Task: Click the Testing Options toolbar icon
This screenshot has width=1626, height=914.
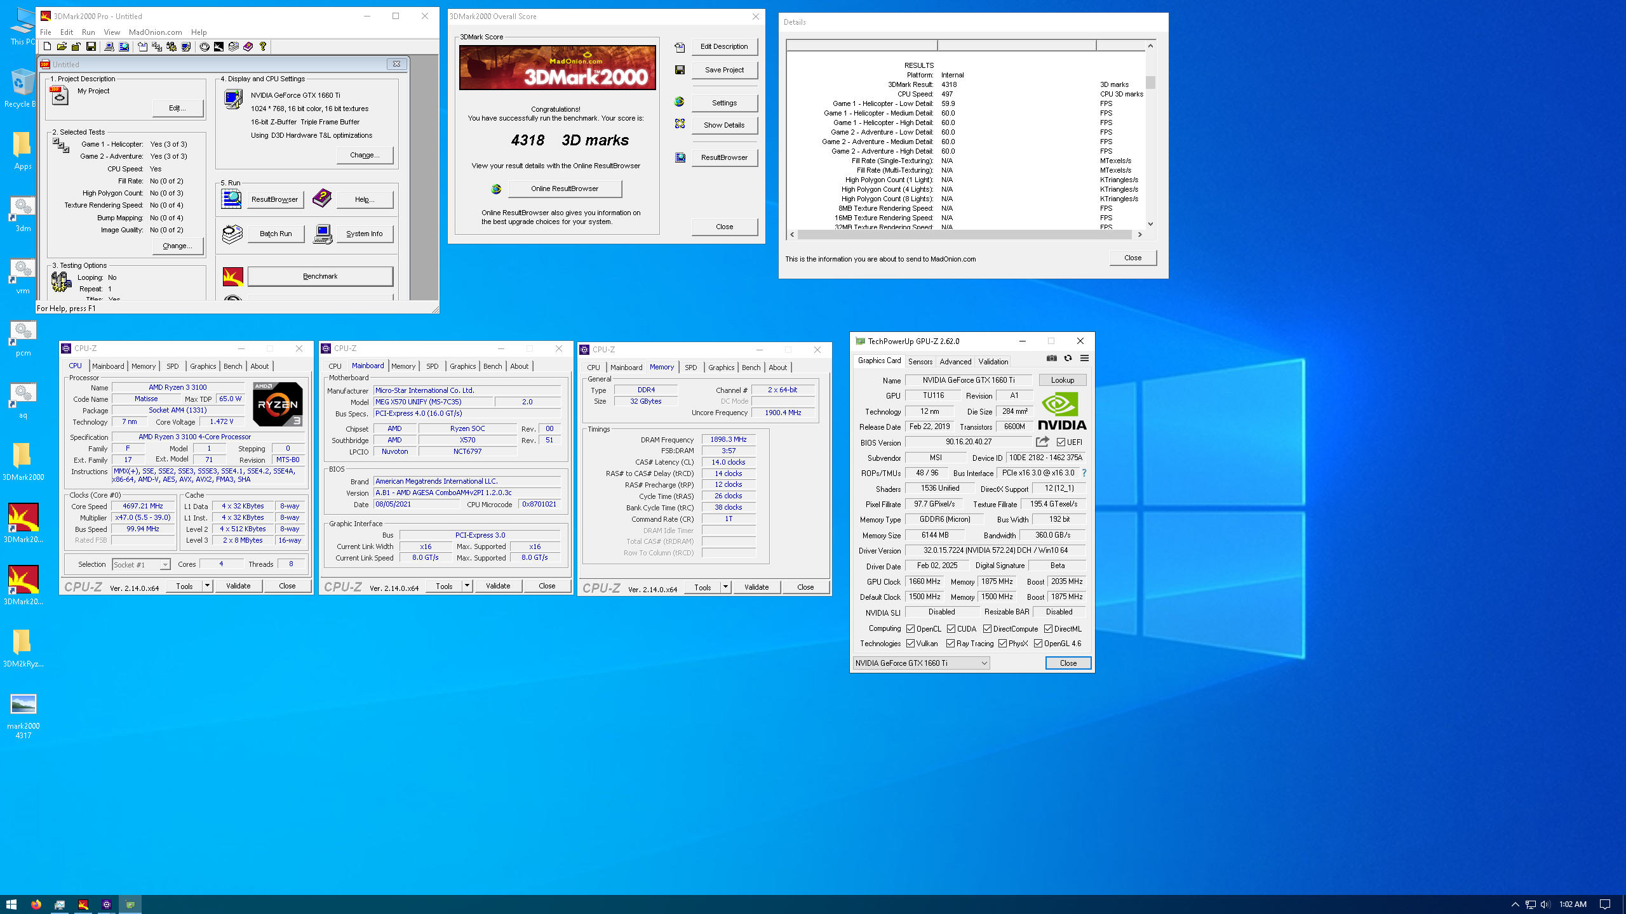Action: point(171,46)
